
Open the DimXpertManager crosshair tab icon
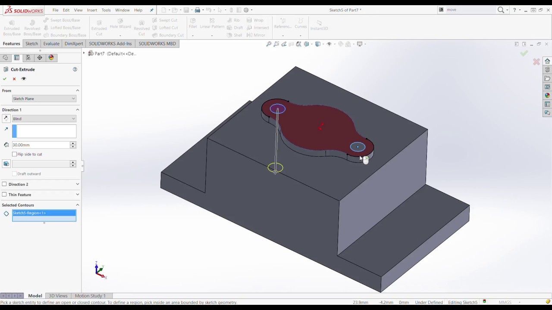click(x=40, y=58)
